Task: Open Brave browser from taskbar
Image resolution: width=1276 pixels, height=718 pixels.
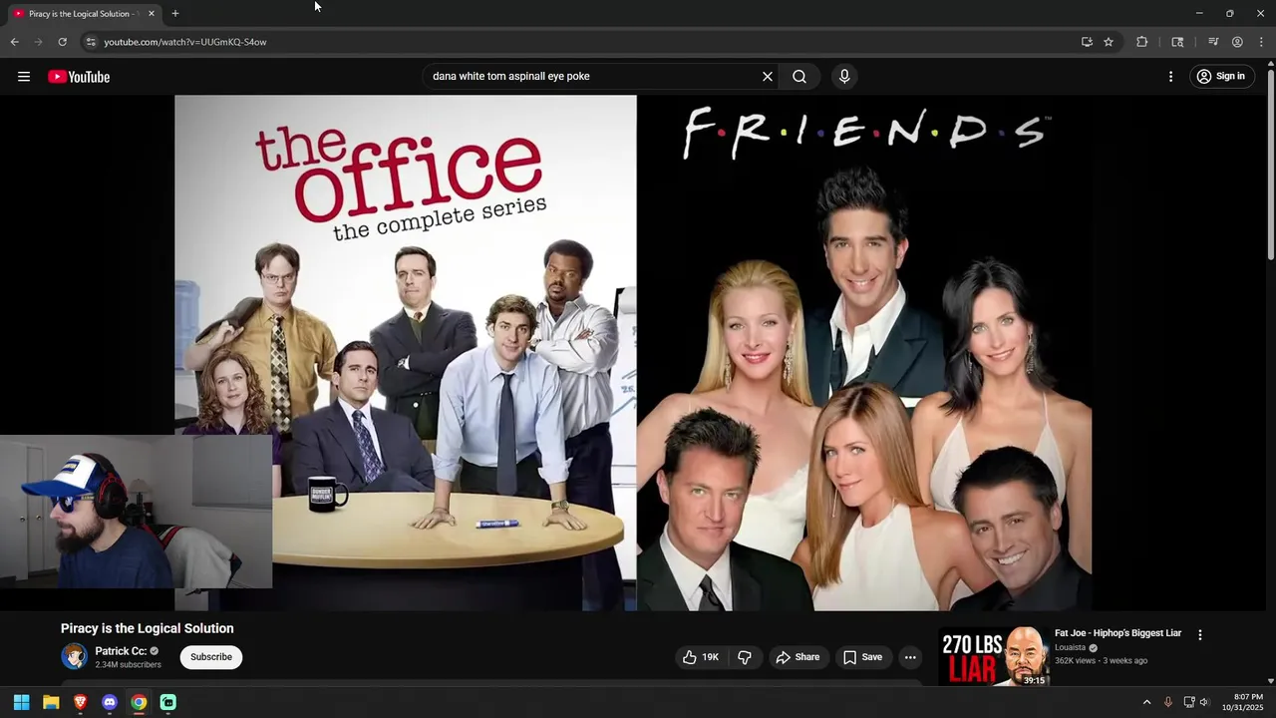Action: (x=81, y=702)
